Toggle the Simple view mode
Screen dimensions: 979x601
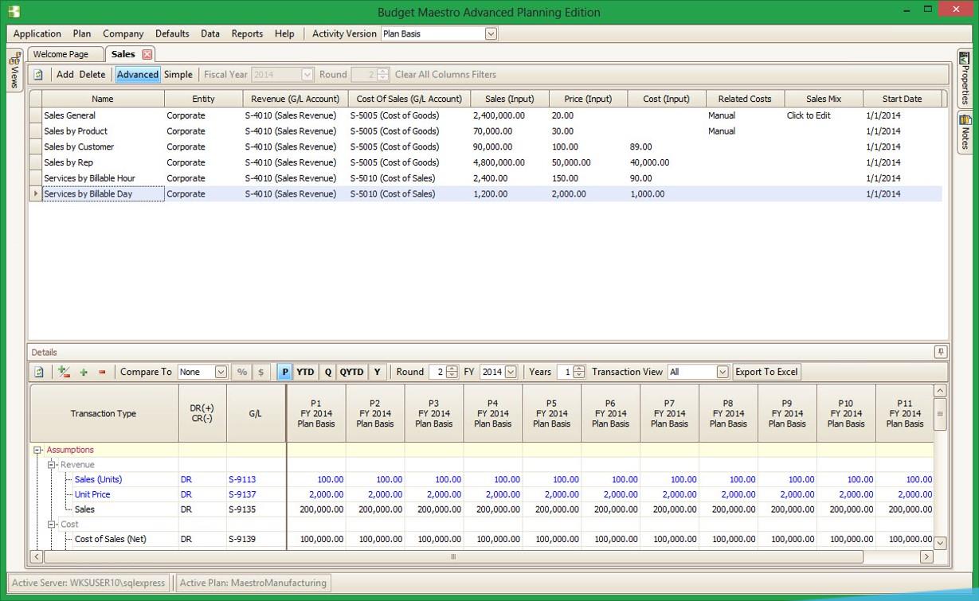coord(178,75)
